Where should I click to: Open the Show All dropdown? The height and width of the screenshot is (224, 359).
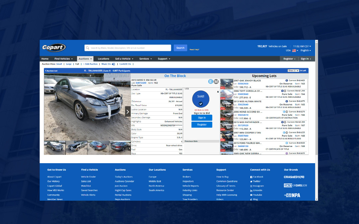click(293, 70)
